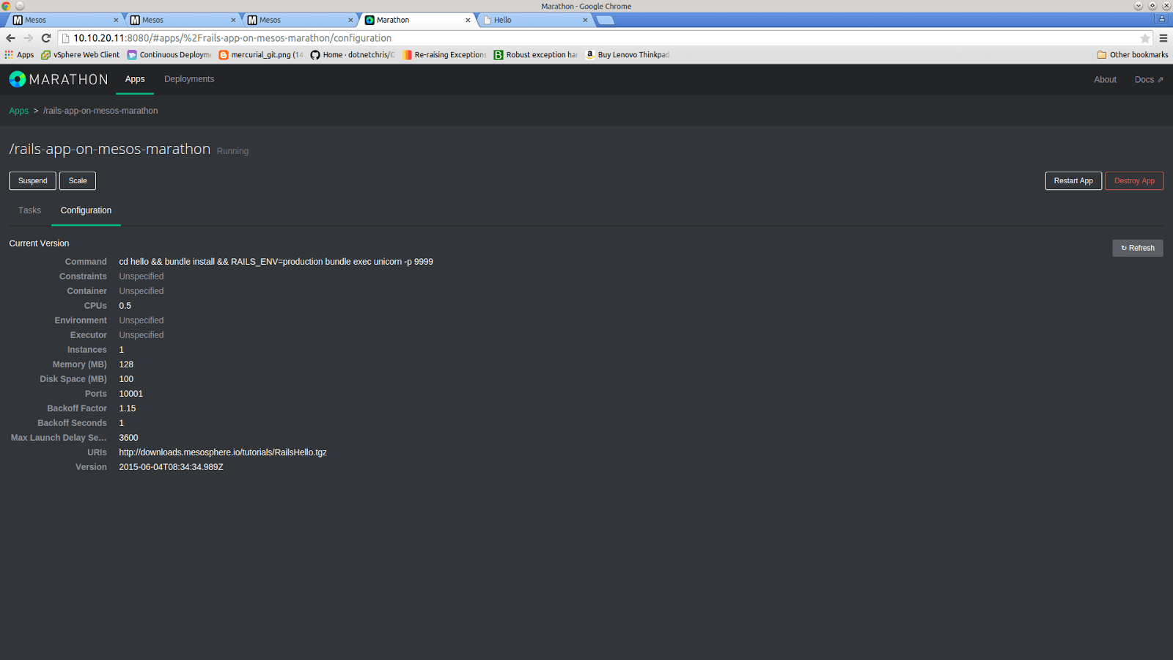This screenshot has height=660, width=1173.
Task: Switch to the Tasks tab
Action: pos(29,210)
